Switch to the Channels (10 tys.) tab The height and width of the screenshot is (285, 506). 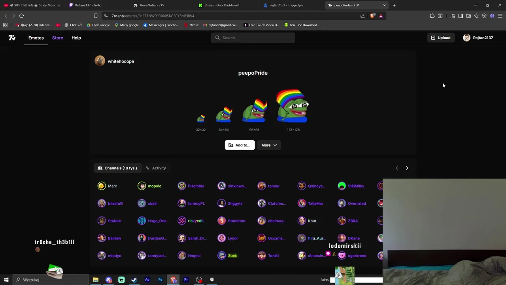(117, 168)
